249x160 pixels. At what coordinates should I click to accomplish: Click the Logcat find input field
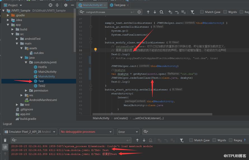(x=71, y=140)
